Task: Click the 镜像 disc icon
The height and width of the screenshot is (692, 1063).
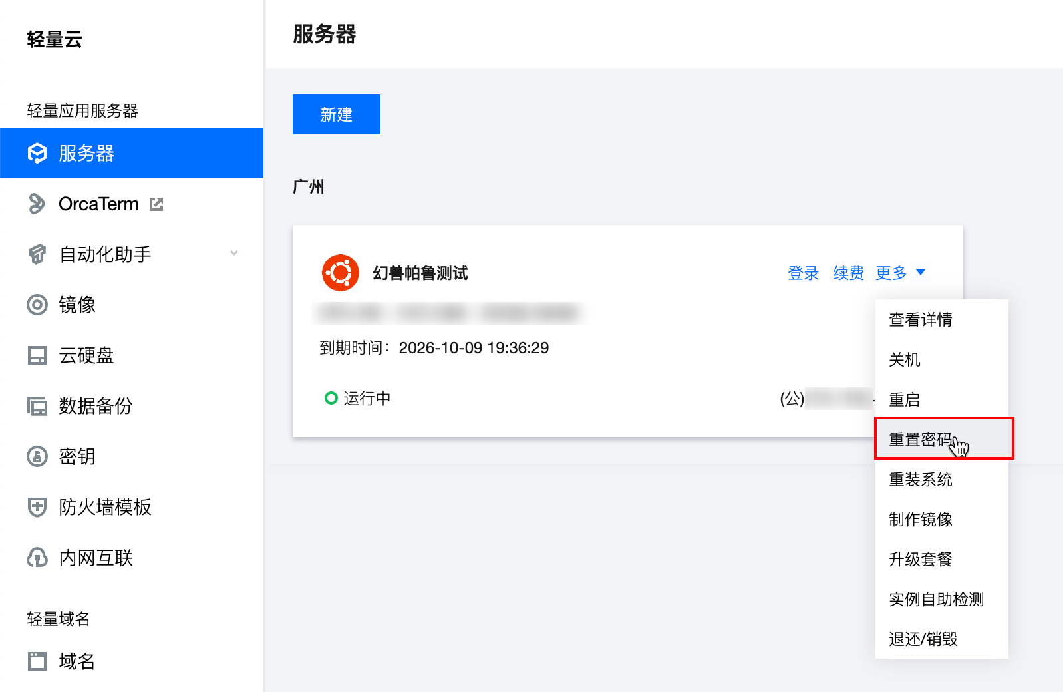Action: tap(37, 305)
